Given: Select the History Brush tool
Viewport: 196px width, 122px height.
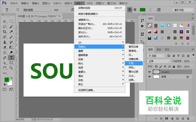Looking at the screenshot, I should click(x=11, y=42).
